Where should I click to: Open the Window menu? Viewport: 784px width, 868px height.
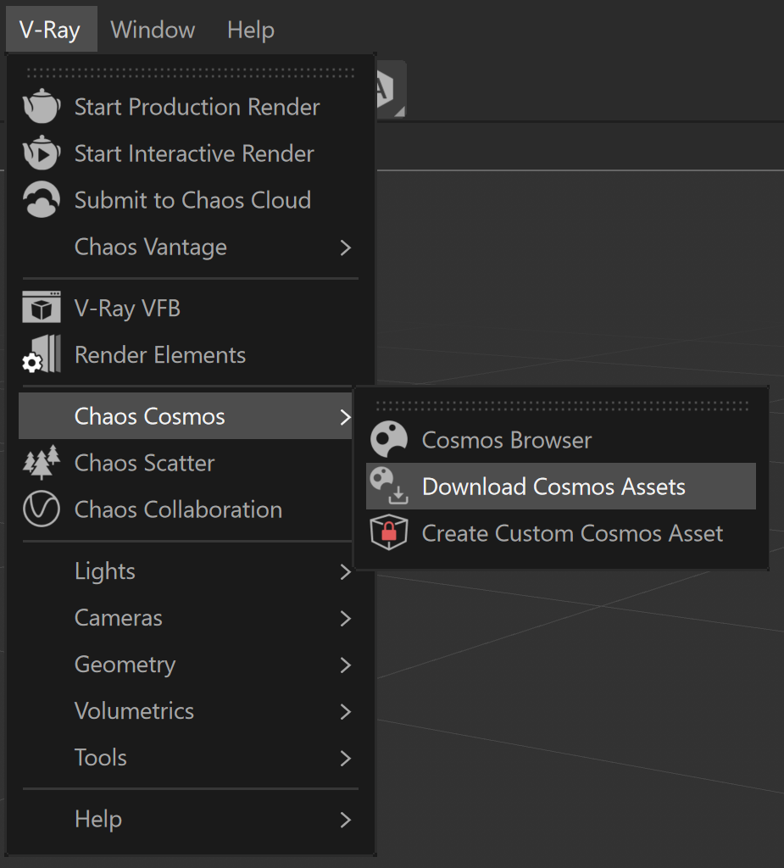tap(153, 30)
